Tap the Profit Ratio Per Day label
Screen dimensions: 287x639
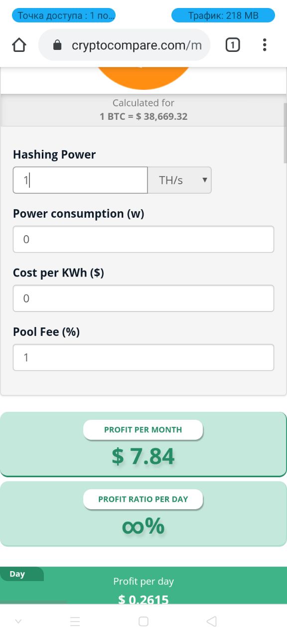143,499
